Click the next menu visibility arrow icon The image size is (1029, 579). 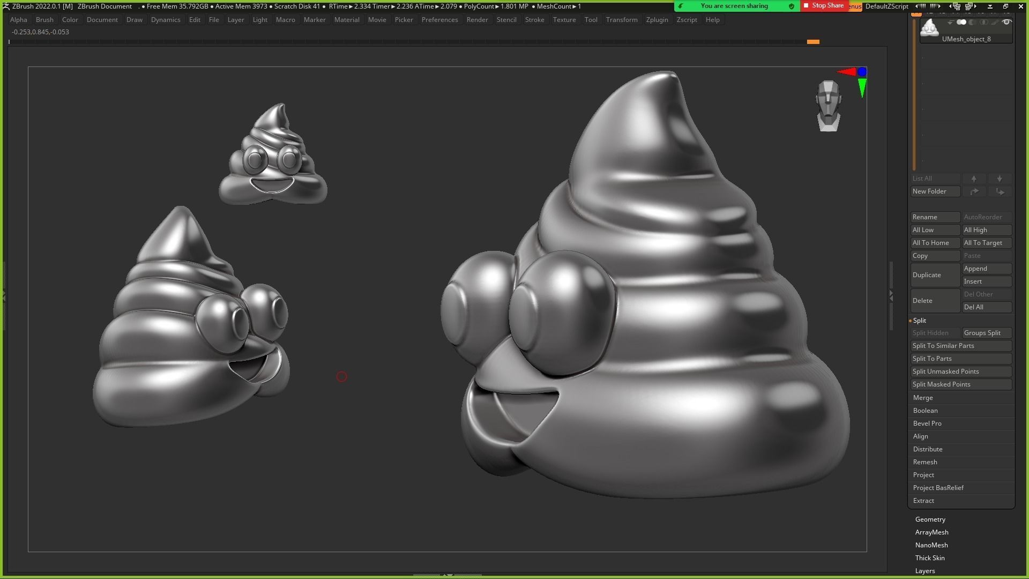point(935,6)
